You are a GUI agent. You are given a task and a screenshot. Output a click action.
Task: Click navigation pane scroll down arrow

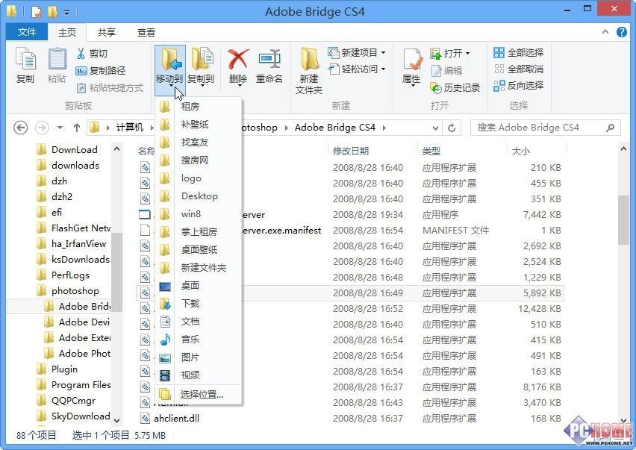pyautogui.click(x=116, y=420)
